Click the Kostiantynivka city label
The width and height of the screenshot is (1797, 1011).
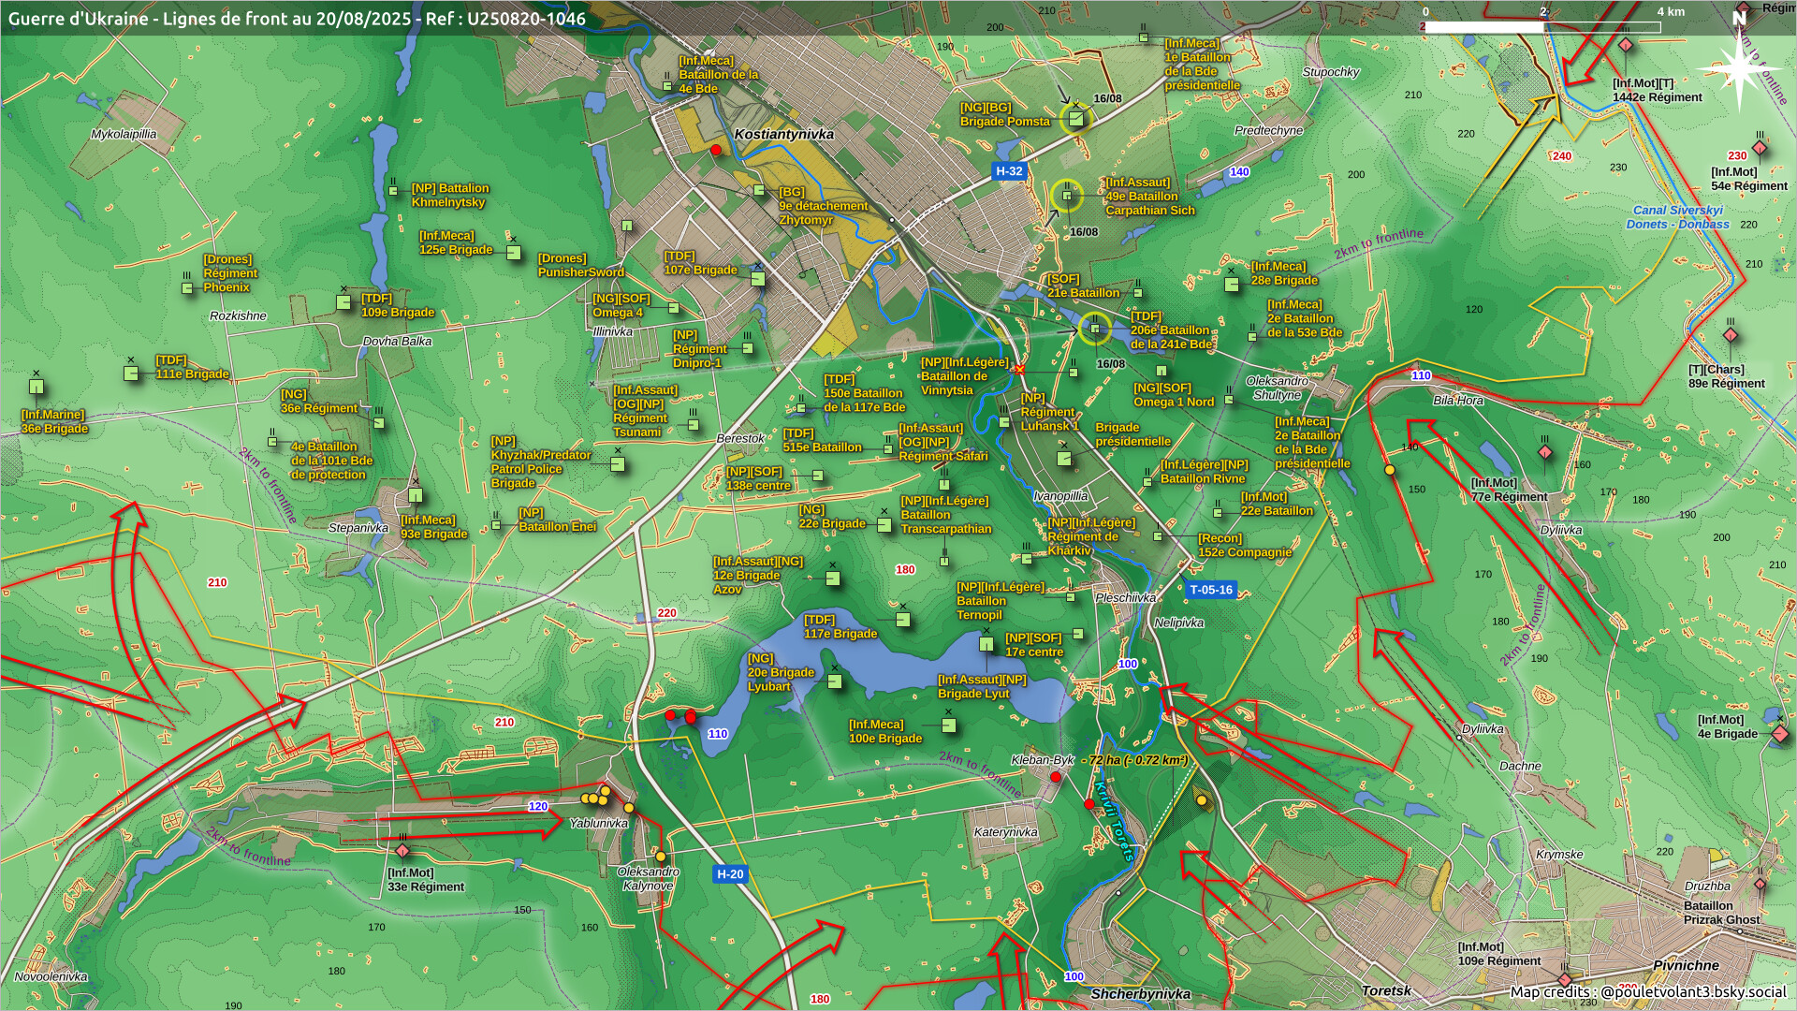(x=783, y=134)
